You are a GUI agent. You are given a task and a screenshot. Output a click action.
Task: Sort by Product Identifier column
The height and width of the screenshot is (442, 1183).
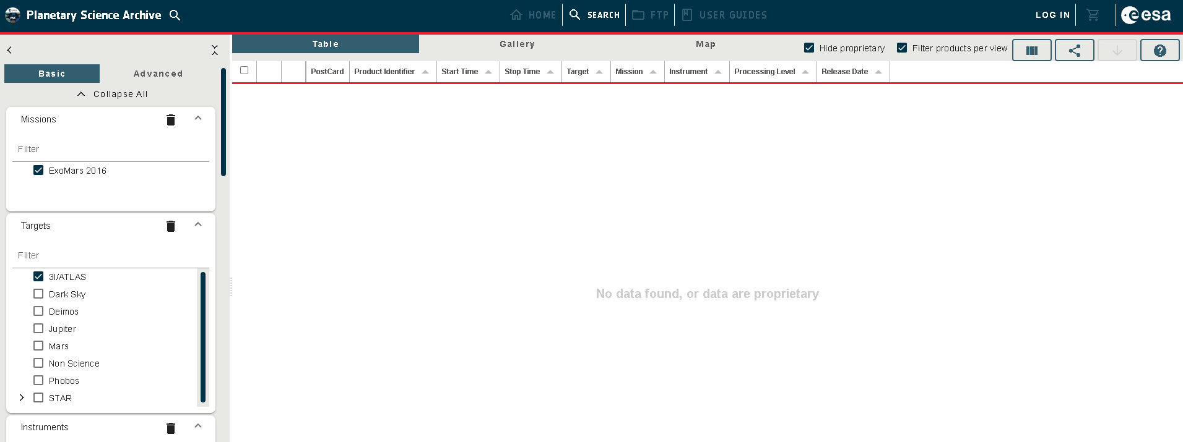point(392,72)
